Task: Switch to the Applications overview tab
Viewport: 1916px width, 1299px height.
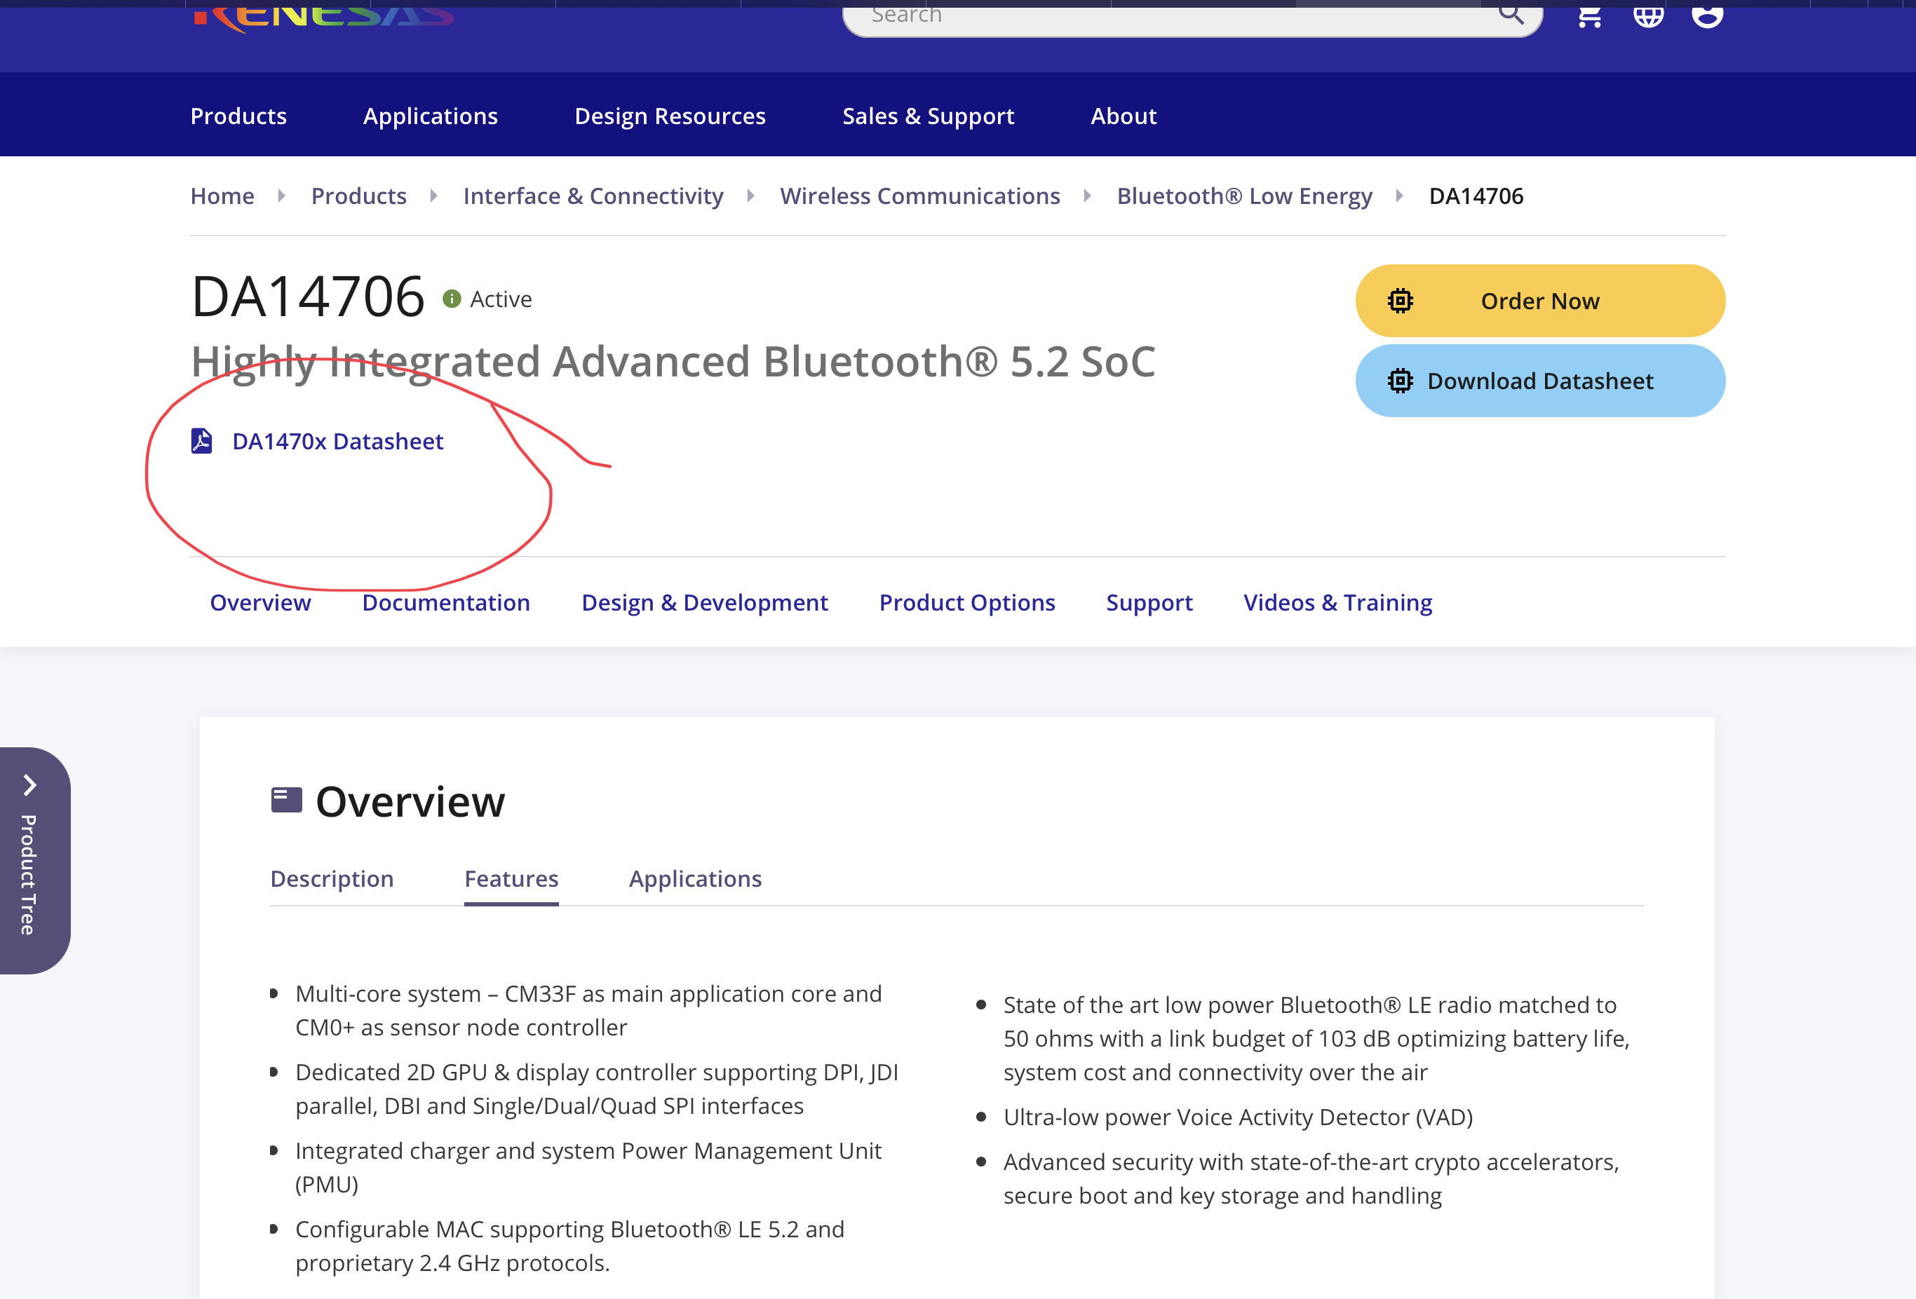Action: coord(695,878)
